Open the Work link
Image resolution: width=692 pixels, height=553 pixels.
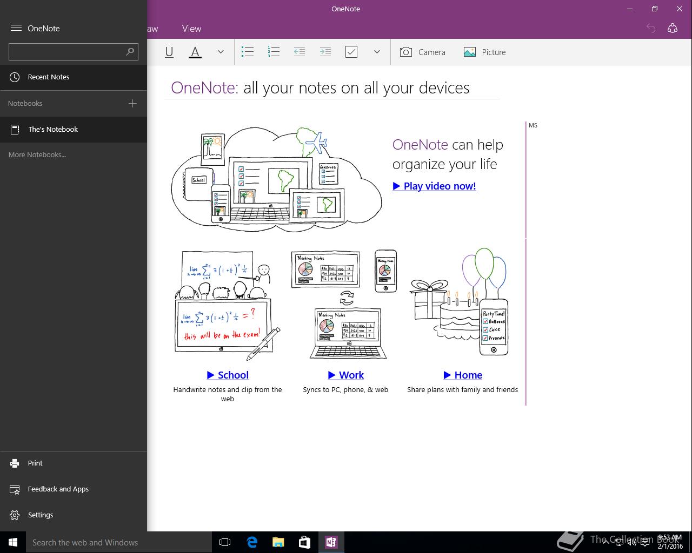pyautogui.click(x=346, y=375)
